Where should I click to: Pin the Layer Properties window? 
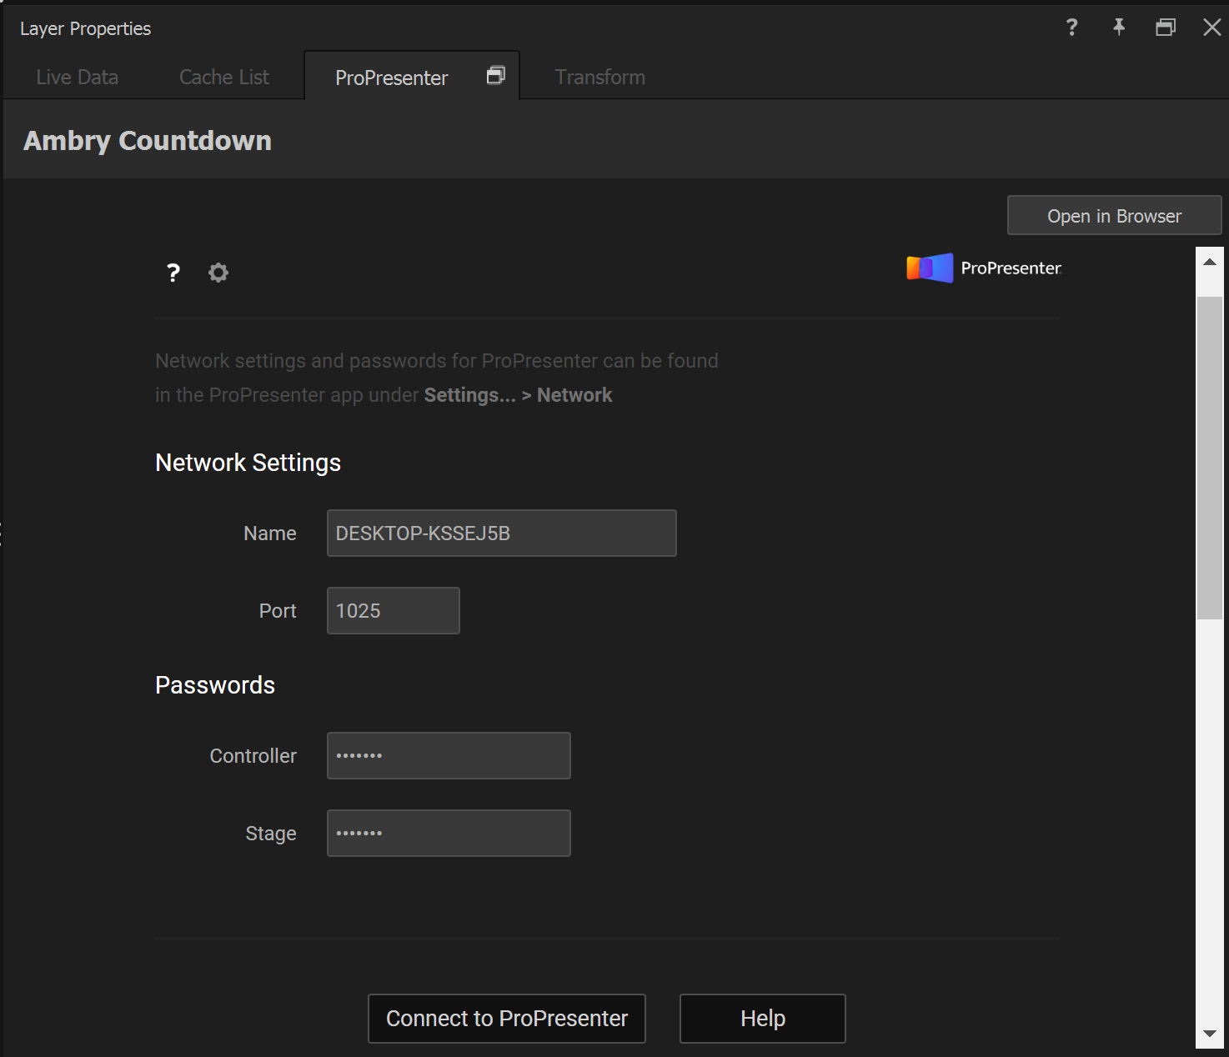(1118, 28)
